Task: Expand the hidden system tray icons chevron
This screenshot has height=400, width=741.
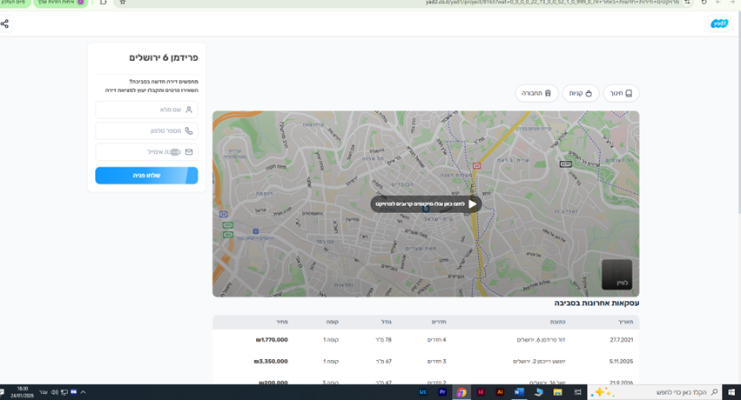Action: click(84, 392)
